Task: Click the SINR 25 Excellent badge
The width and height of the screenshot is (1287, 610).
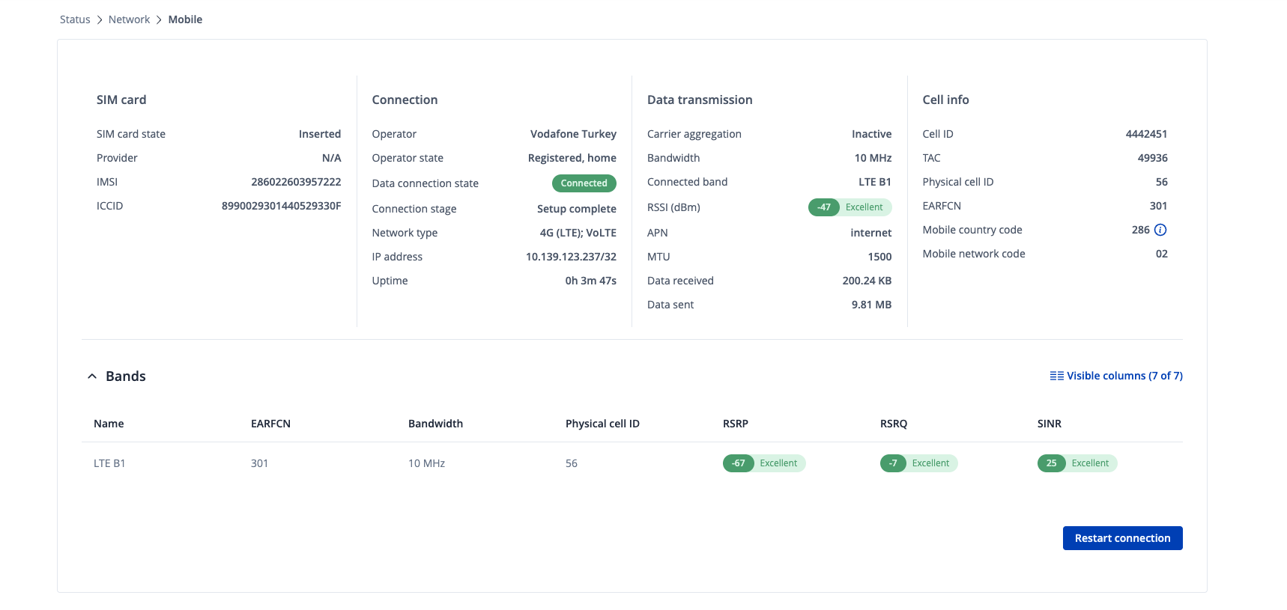Action: pyautogui.click(x=1076, y=463)
